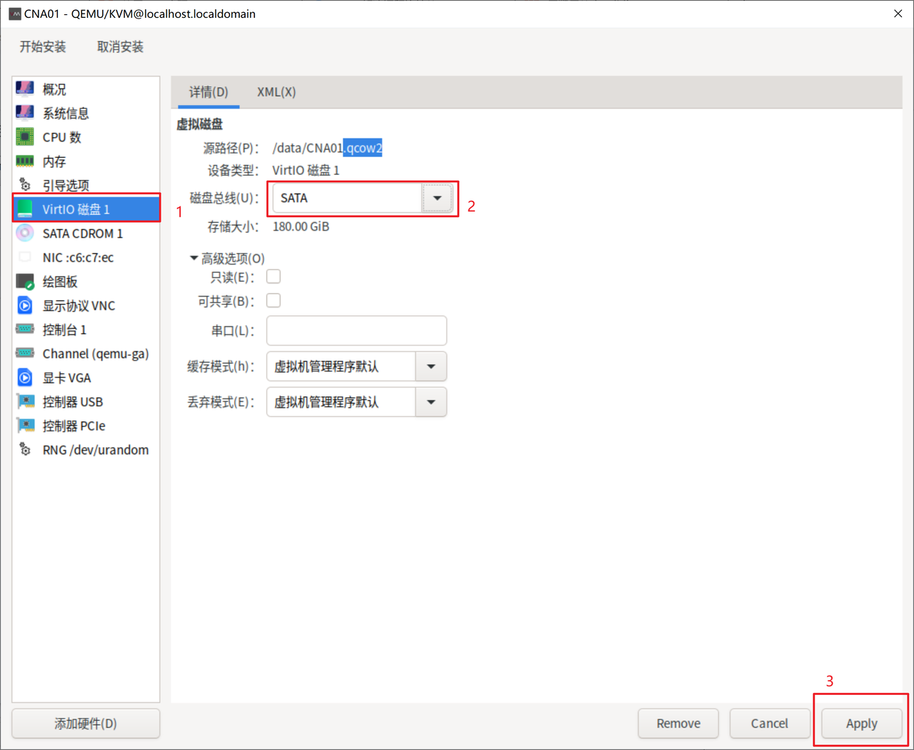Click the 串口 text input field
This screenshot has height=750, width=914.
point(356,331)
